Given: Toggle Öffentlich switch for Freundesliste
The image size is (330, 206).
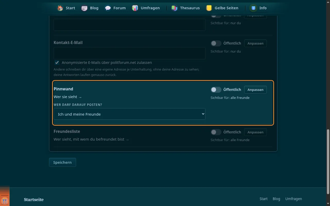Looking at the screenshot, I should click(216, 132).
